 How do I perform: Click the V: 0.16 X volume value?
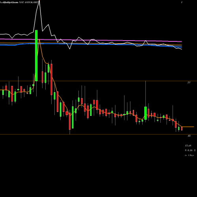(x=190, y=151)
